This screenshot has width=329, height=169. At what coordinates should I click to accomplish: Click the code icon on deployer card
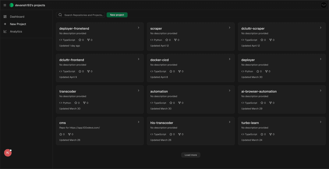coord(243,71)
